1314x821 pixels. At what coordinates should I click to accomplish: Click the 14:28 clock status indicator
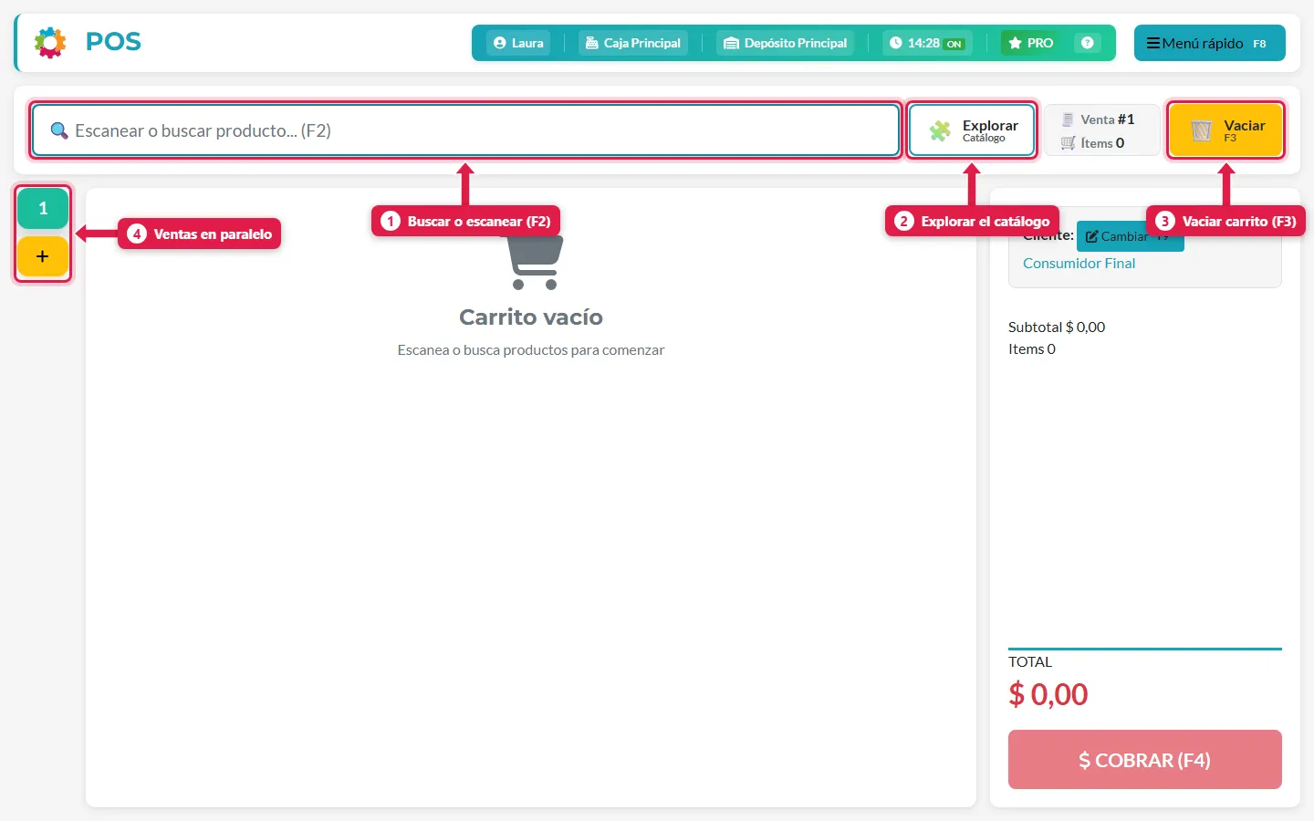click(x=927, y=43)
